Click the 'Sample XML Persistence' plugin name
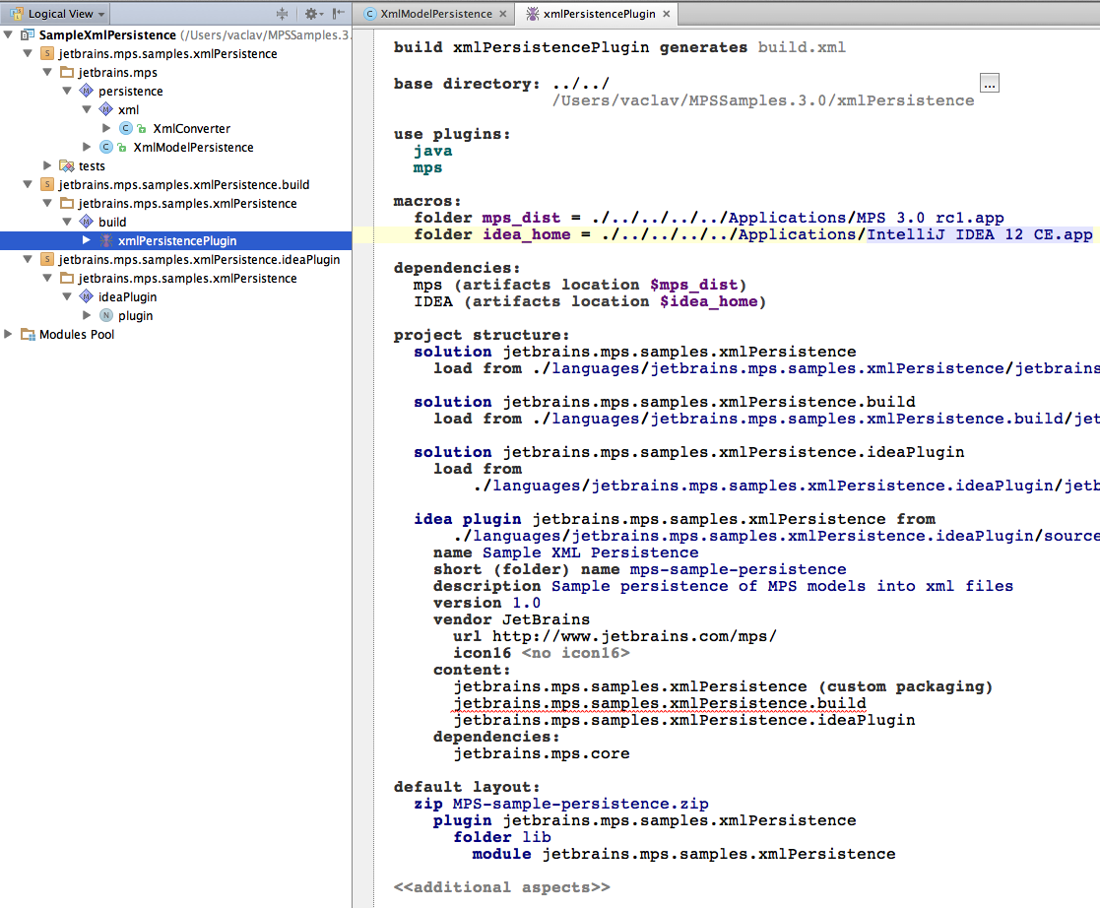 coord(590,552)
